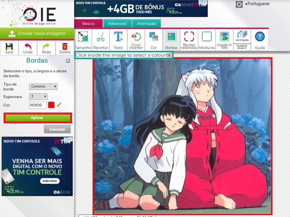Click the Cancelar button

(x=57, y=129)
